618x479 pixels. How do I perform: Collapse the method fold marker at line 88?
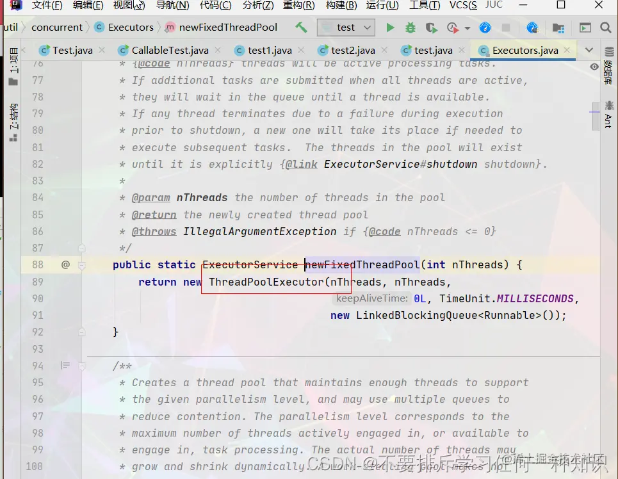(81, 265)
